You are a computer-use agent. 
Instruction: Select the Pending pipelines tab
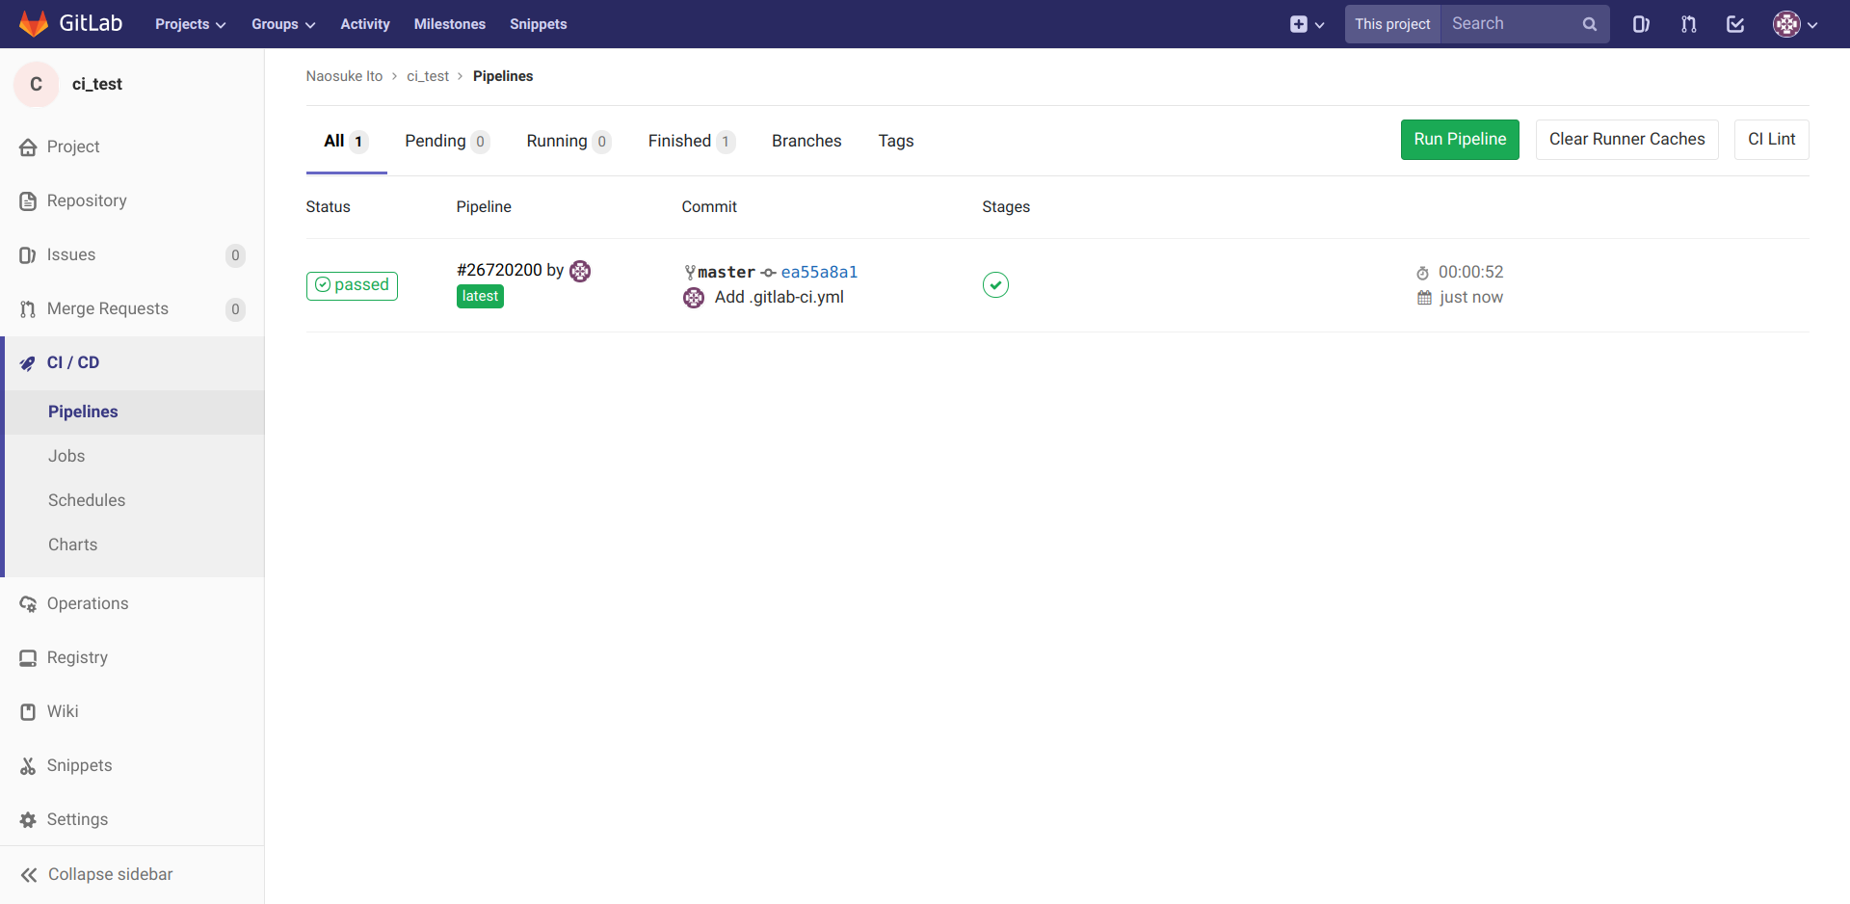(447, 142)
